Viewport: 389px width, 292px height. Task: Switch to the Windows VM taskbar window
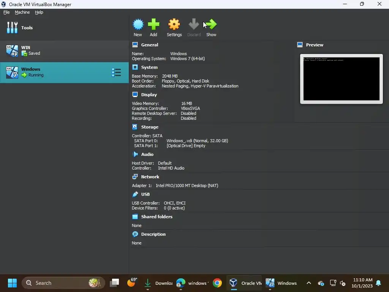click(x=281, y=283)
